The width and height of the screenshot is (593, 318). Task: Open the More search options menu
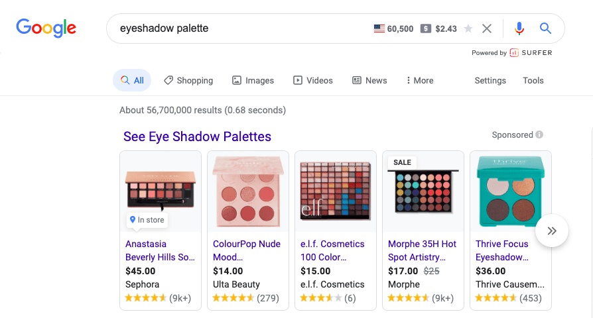pyautogui.click(x=420, y=80)
